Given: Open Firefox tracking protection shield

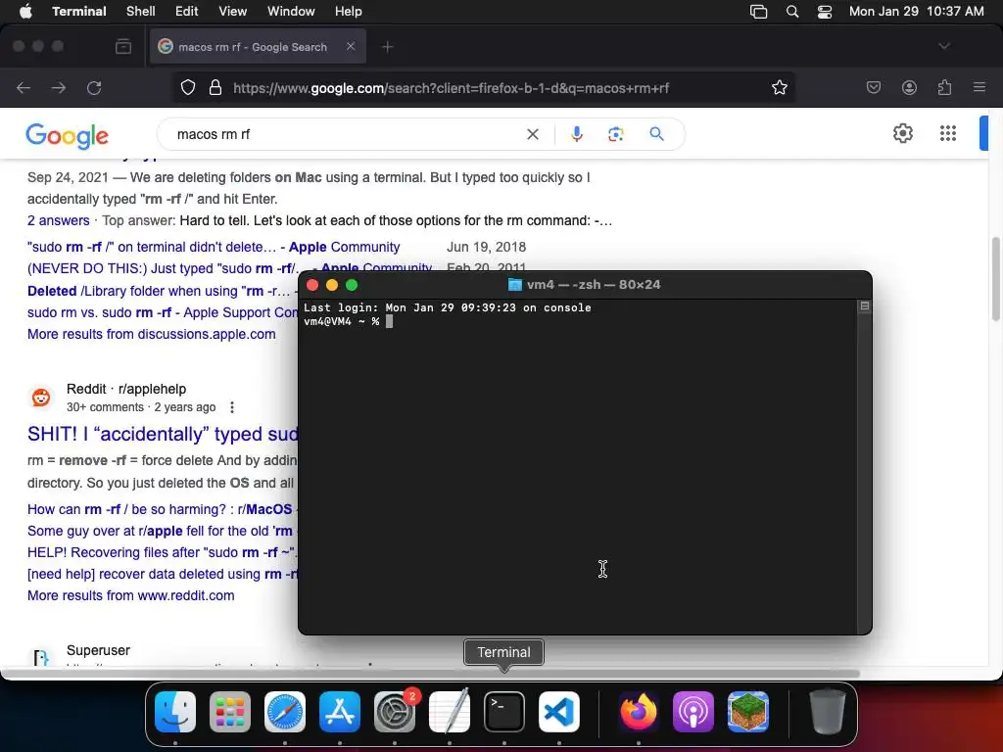Looking at the screenshot, I should [187, 87].
